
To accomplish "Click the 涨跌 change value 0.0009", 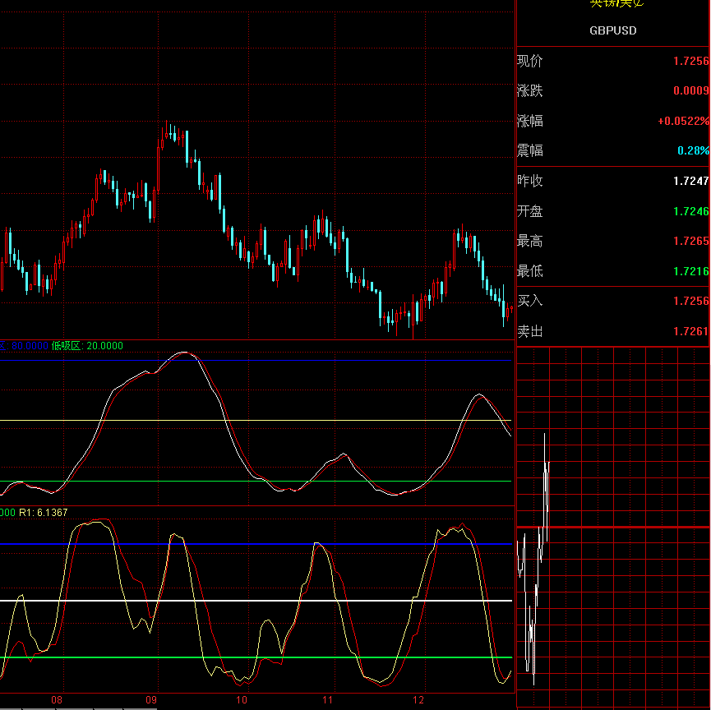I will (690, 91).
